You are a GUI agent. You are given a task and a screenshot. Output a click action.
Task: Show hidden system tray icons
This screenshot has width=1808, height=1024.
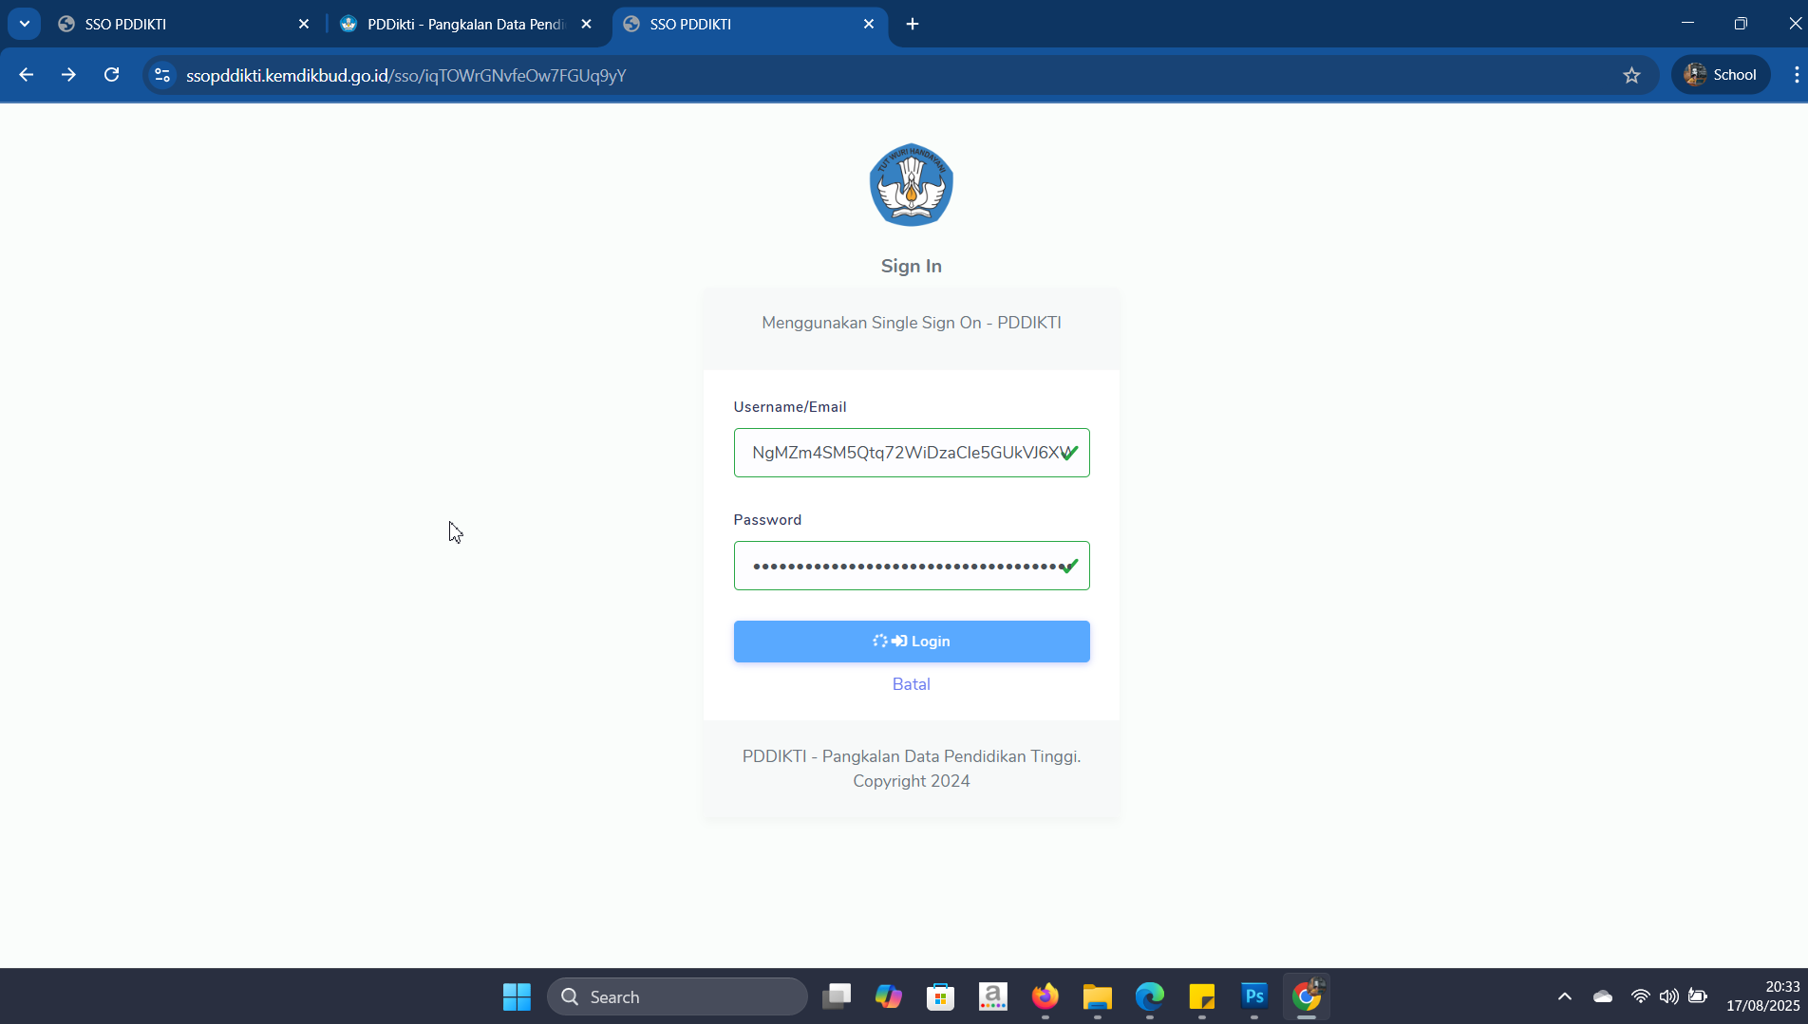tap(1565, 996)
